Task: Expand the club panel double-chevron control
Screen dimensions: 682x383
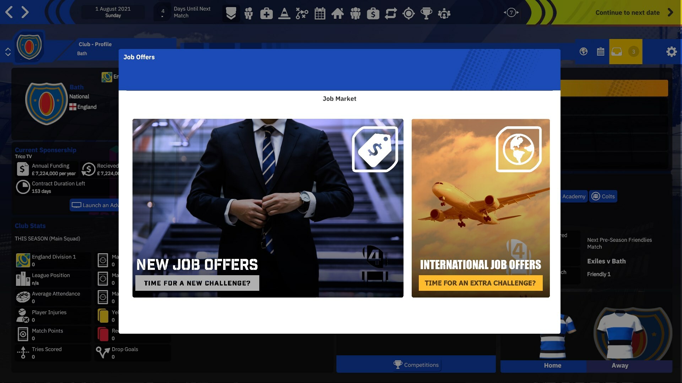Action: (x=8, y=51)
